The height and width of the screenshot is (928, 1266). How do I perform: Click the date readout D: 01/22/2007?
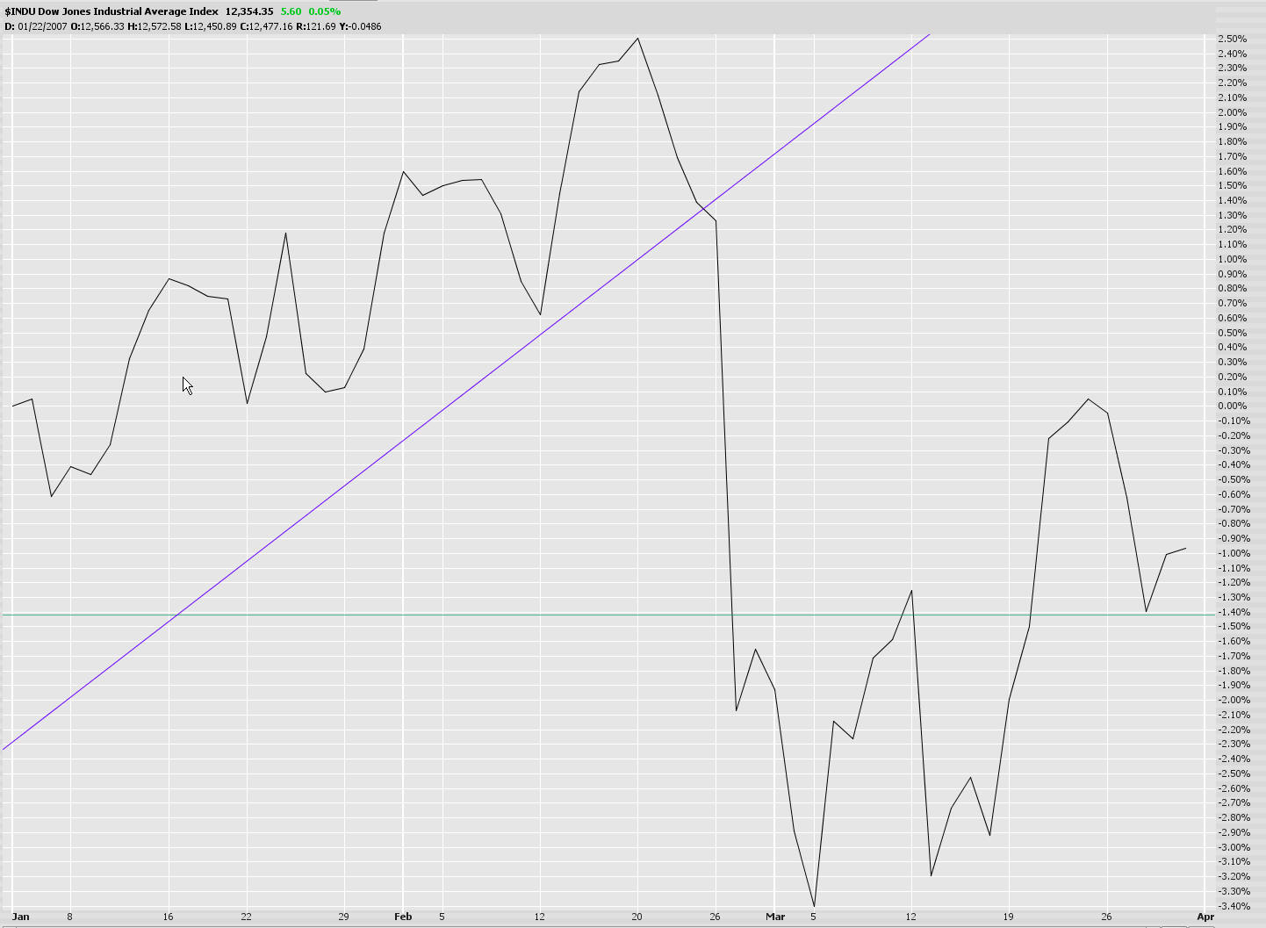point(36,26)
